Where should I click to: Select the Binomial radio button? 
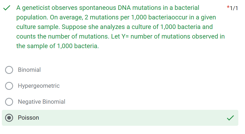pos(9,70)
